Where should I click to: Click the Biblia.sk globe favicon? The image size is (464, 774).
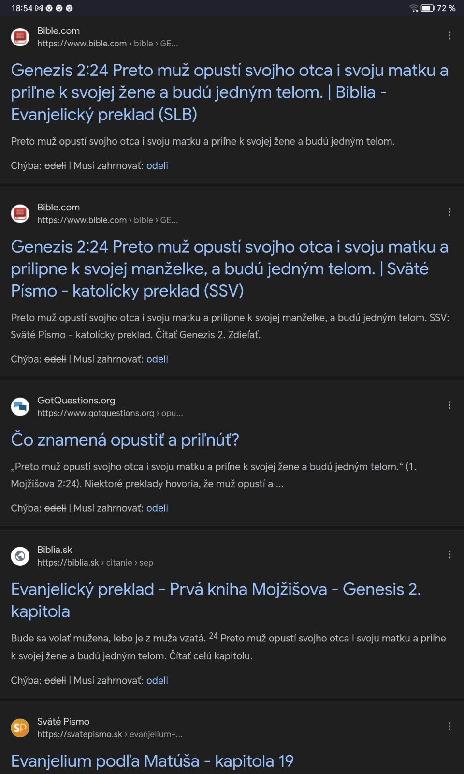click(20, 556)
